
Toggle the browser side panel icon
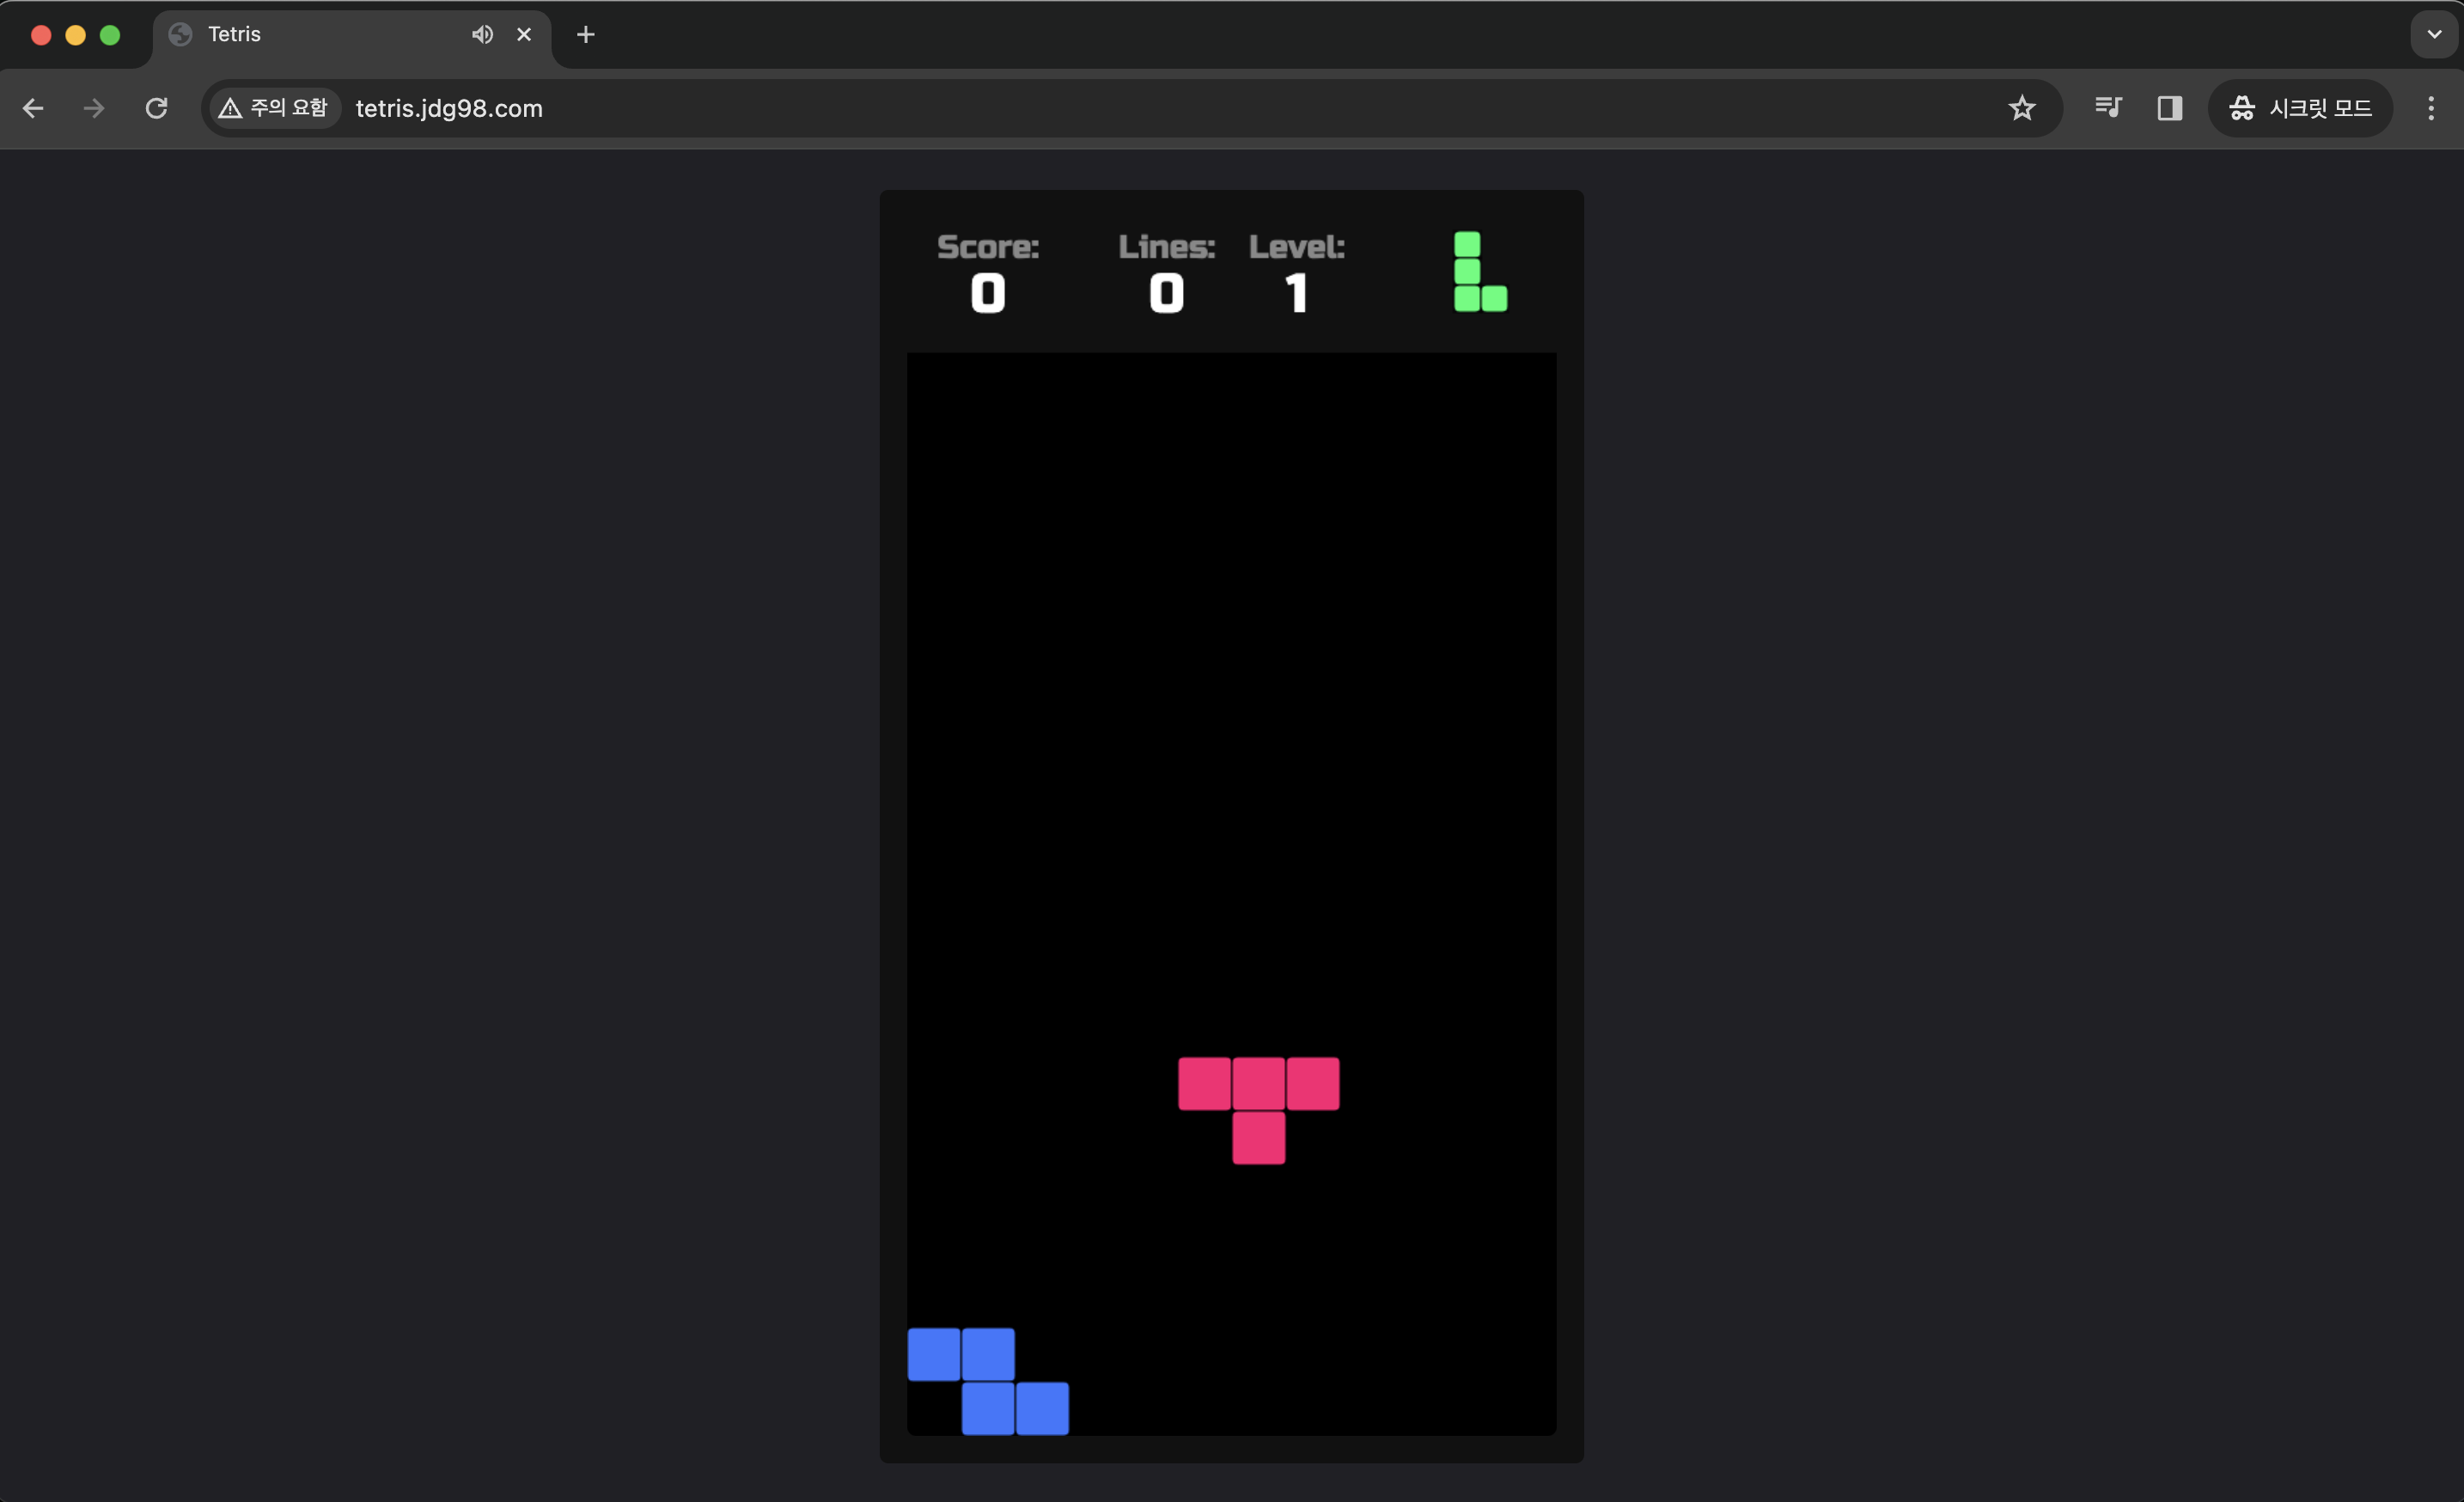[x=2169, y=108]
